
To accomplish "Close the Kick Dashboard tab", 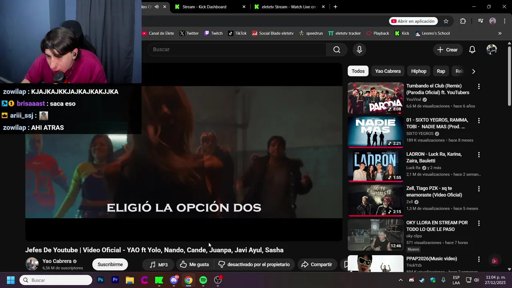I will click(x=244, y=7).
